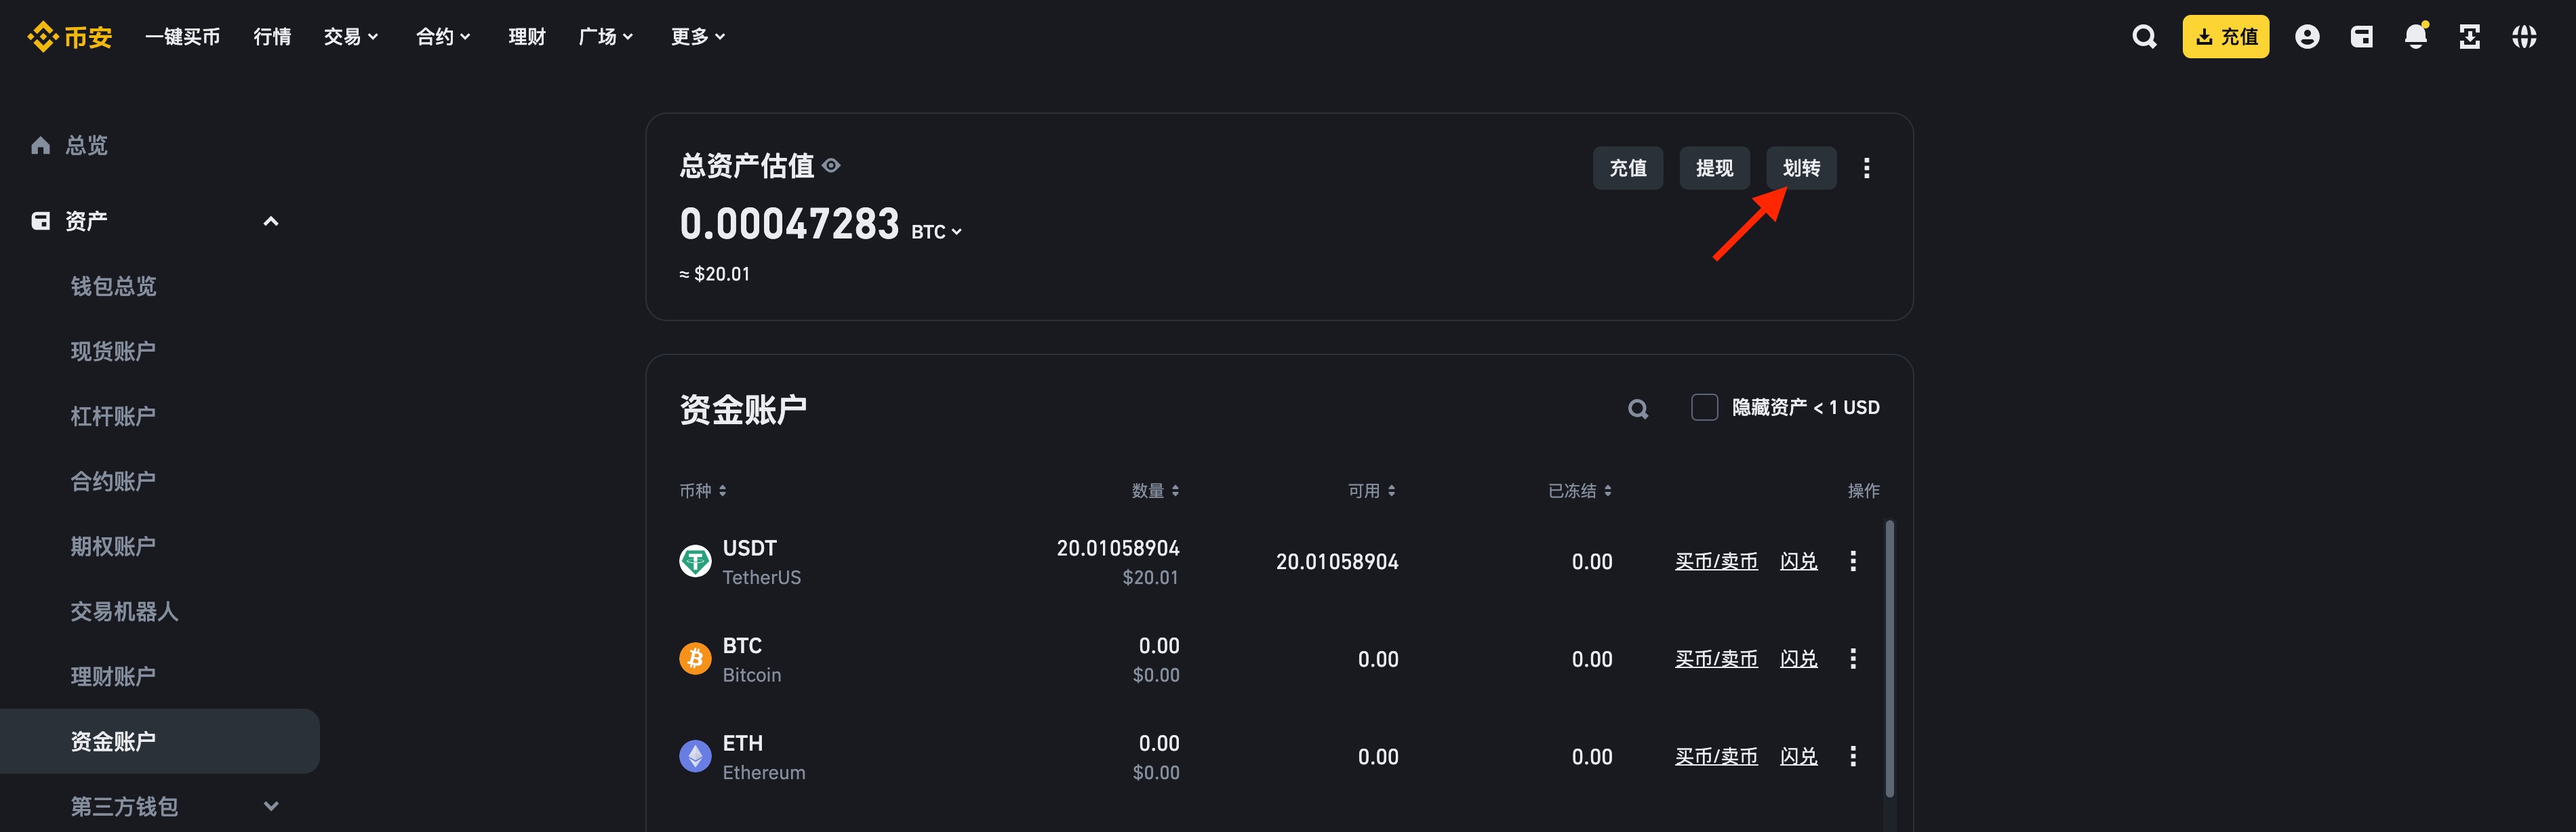This screenshot has width=2576, height=832.
Task: Collapse the 资产 sidebar section
Action: (x=270, y=221)
